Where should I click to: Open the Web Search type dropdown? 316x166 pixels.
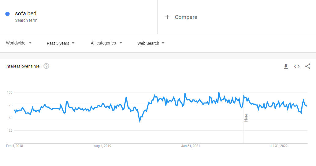point(151,43)
